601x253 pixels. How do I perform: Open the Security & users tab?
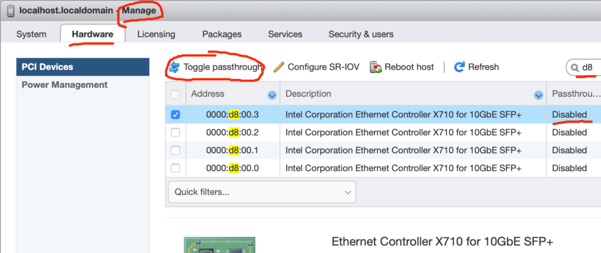[361, 34]
